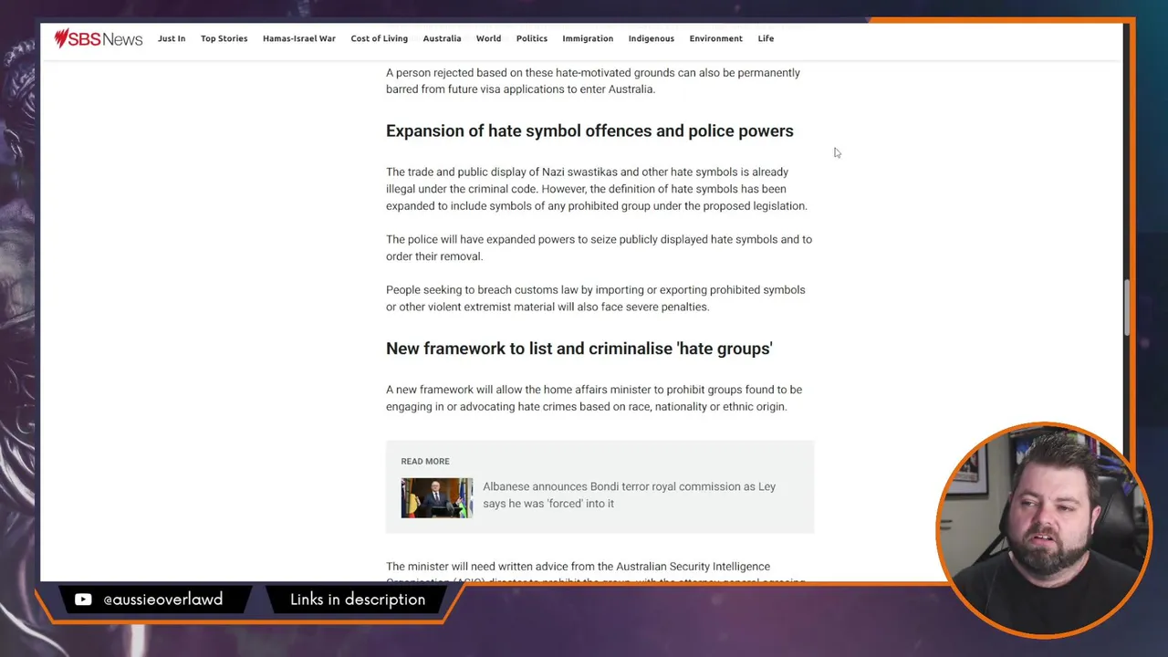Click paragraph starting 'The police will have expanded'
The width and height of the screenshot is (1168, 657).
599,247
